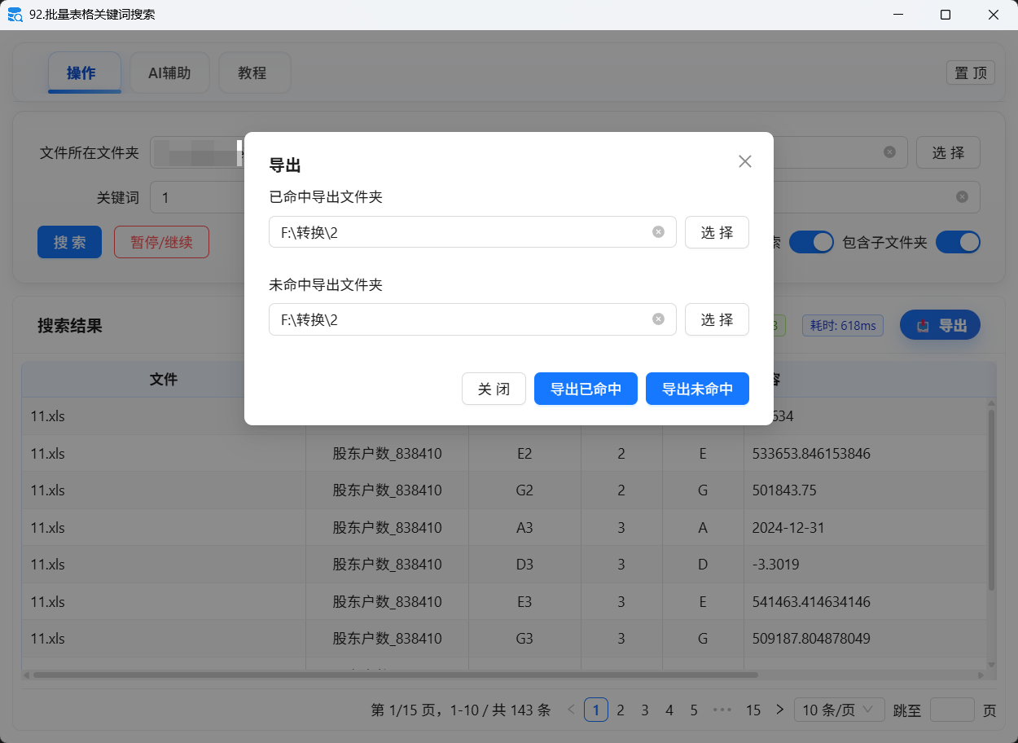Go to next page with the arrow icon
Image resolution: width=1018 pixels, height=743 pixels.
(779, 710)
